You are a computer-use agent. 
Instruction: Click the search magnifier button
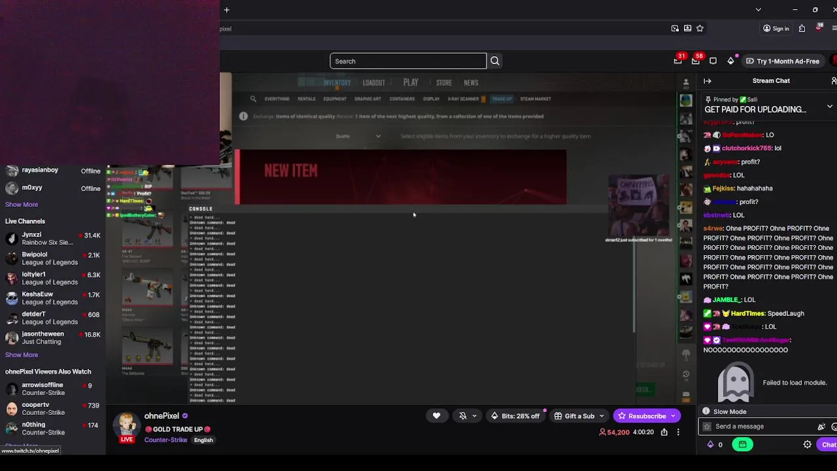[495, 61]
